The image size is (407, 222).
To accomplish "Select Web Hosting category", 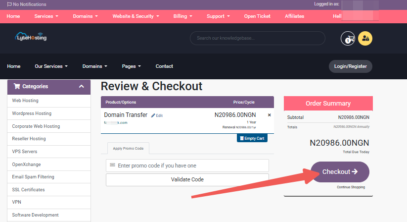I will 49,101.
